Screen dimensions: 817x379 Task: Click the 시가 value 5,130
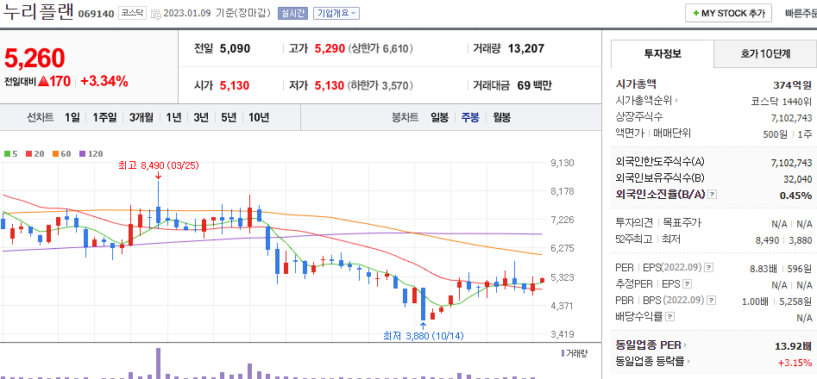(235, 86)
